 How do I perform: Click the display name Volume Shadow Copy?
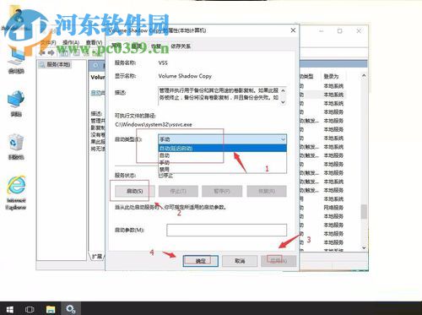pos(185,76)
